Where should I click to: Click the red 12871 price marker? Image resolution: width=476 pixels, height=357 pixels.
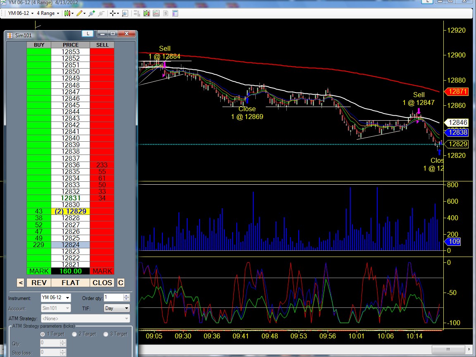point(456,91)
